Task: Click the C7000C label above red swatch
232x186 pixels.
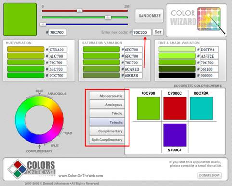Action: 175,93
